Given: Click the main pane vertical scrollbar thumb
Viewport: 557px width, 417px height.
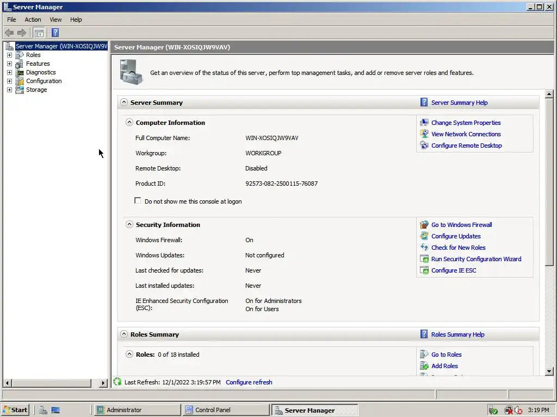Looking at the screenshot, I should [x=549, y=181].
